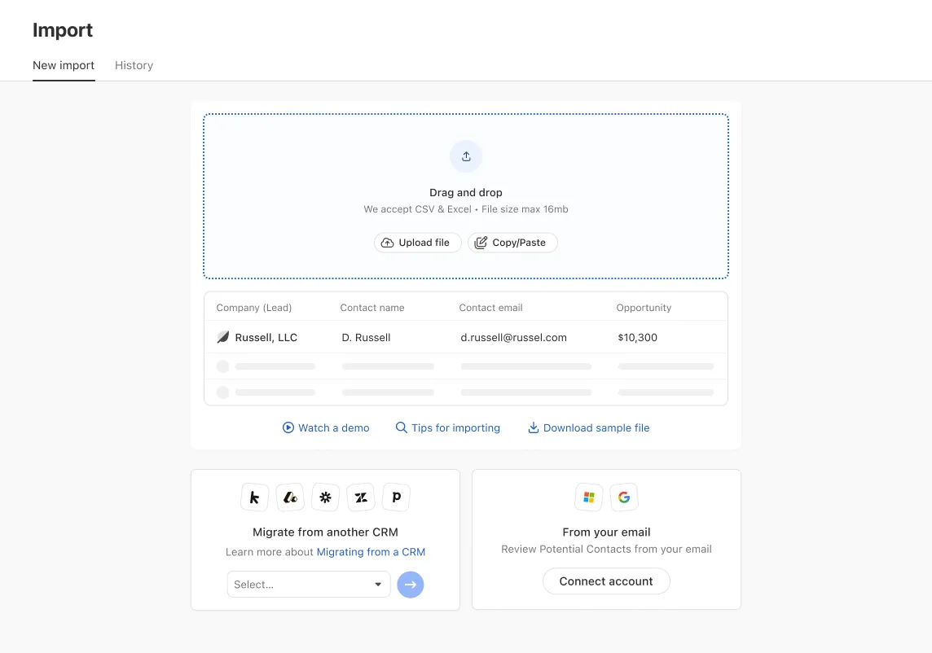This screenshot has width=932, height=653.
Task: Click the dropdown caret in the Select field
Action: point(378,585)
